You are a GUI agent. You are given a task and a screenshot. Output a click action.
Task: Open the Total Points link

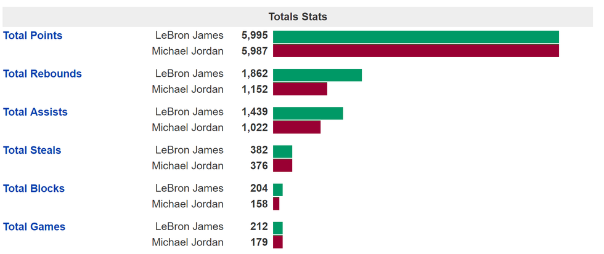coord(33,36)
